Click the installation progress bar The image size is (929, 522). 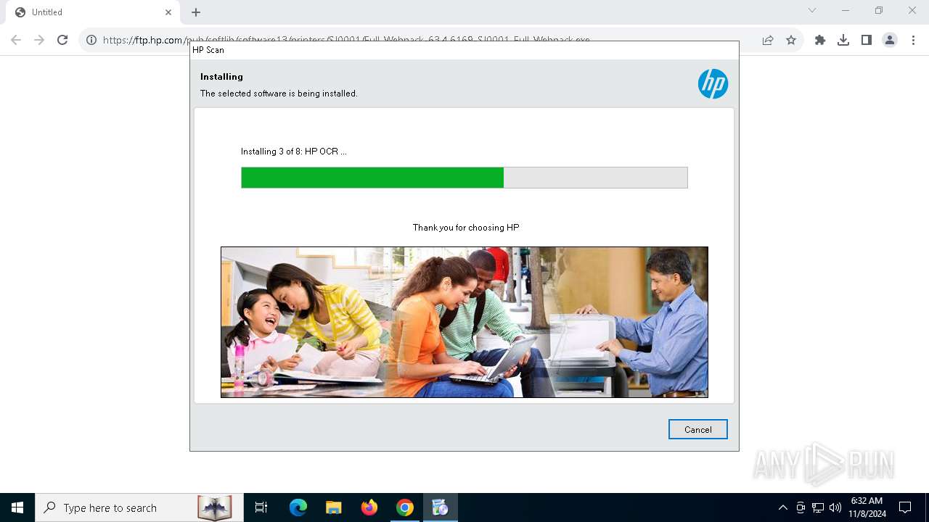pyautogui.click(x=464, y=178)
